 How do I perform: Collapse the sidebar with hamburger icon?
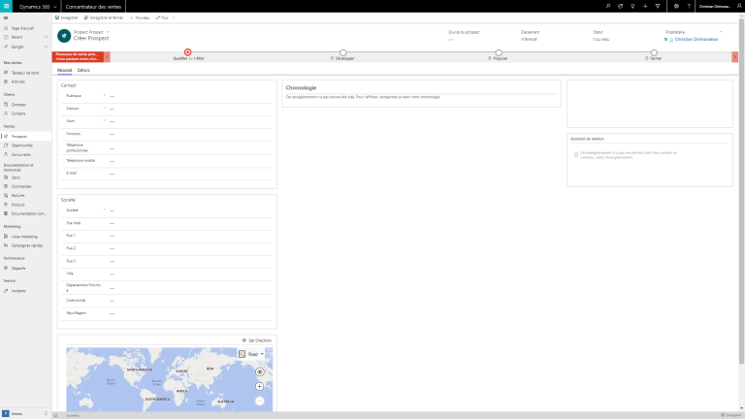click(6, 17)
